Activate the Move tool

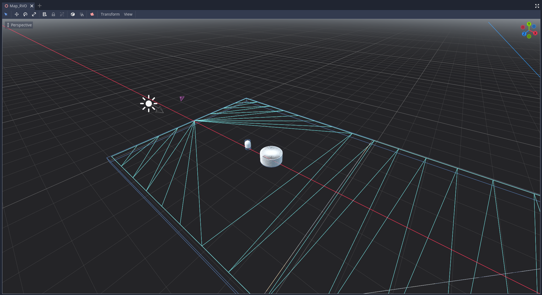click(16, 14)
